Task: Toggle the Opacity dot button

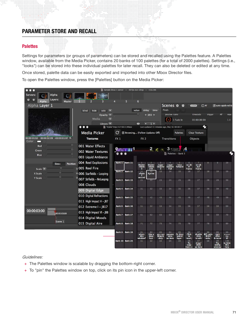Action: 110,115
